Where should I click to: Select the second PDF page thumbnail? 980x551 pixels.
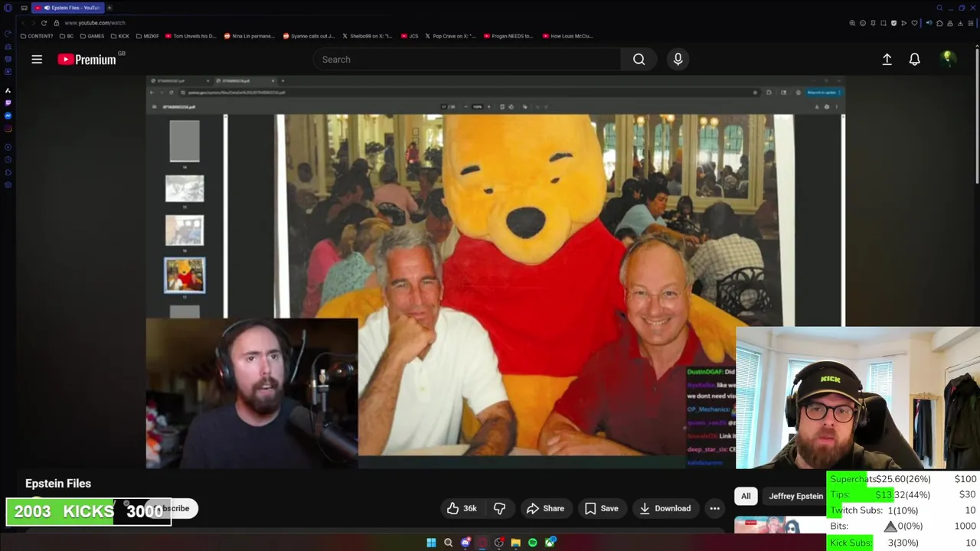(x=185, y=188)
